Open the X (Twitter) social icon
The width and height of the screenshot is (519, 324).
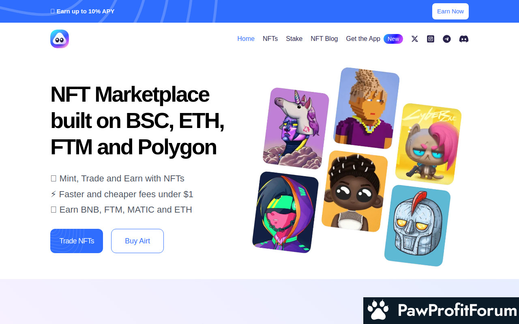click(414, 39)
